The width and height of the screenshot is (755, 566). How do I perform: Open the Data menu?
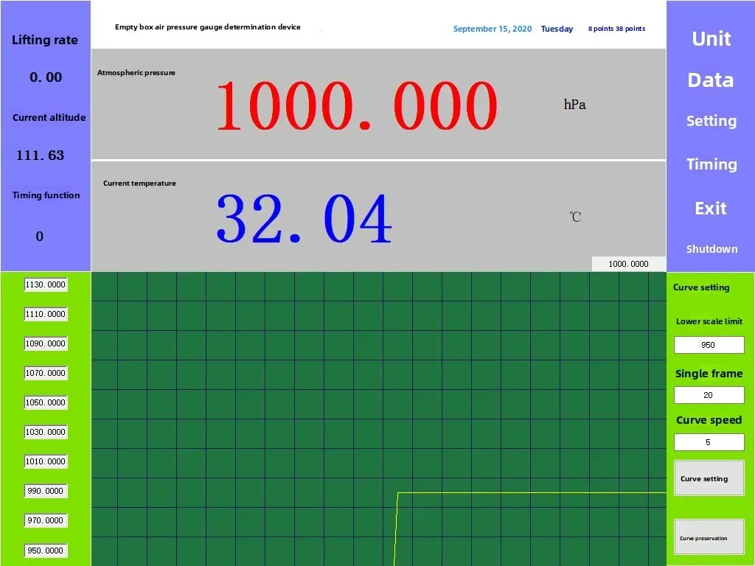point(711,80)
